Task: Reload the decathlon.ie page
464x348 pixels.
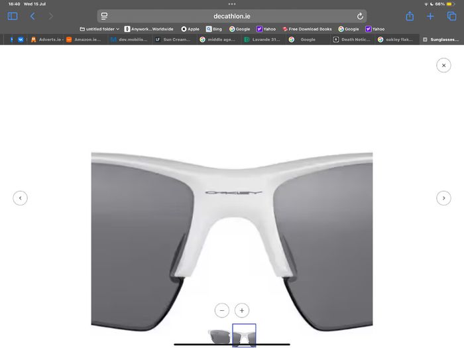Action: point(360,17)
